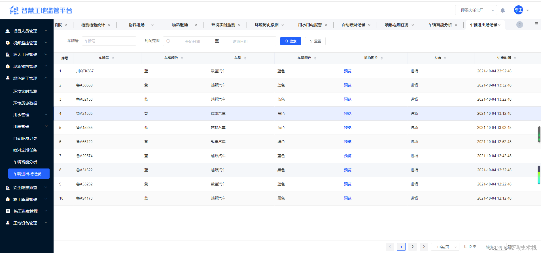The image size is (541, 253).
Task: Open 自动喷淋记录 in sidebar
Action: (x=25, y=139)
